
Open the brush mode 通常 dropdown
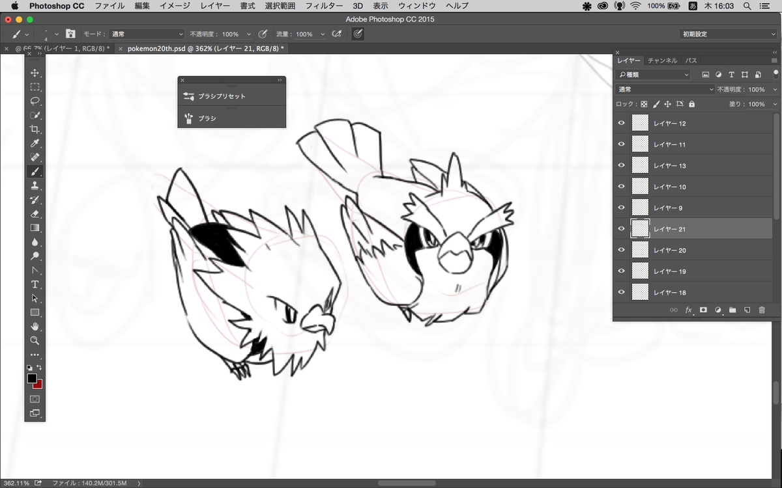(147, 34)
